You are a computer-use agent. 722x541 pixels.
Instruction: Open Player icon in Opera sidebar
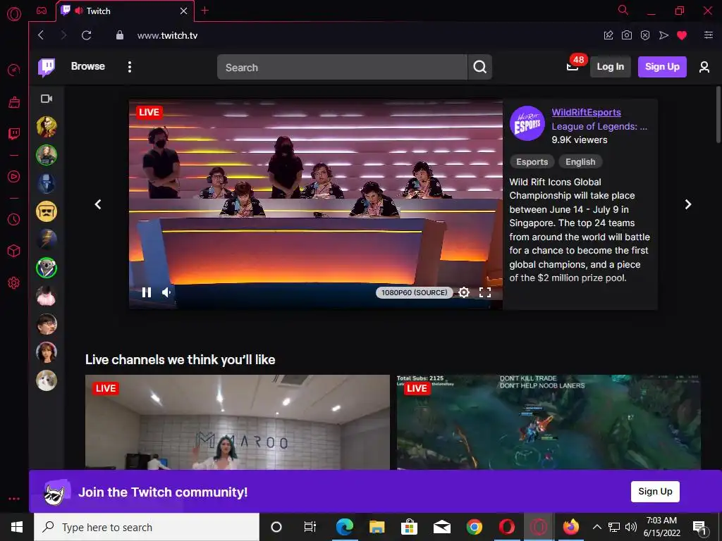click(x=14, y=177)
